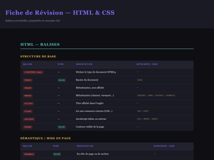Select the <link> tag badge
Screen dimensions: 214x160
point(28,111)
